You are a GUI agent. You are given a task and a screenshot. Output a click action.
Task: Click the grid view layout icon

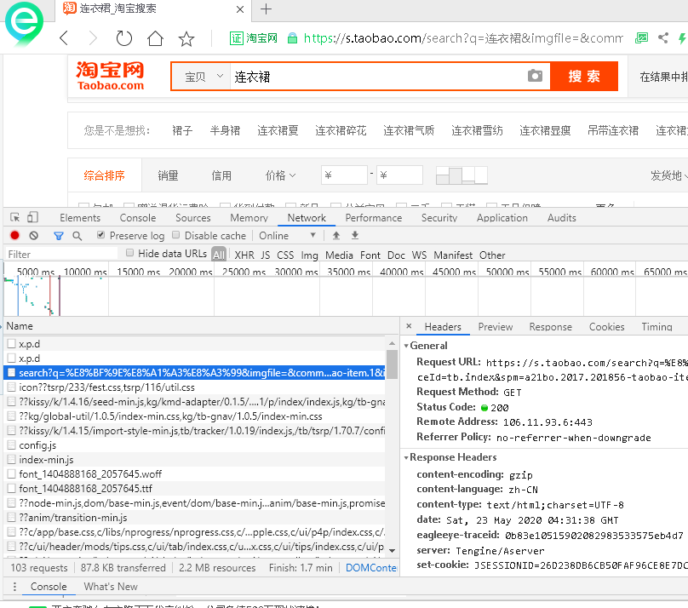pyautogui.click(x=462, y=175)
